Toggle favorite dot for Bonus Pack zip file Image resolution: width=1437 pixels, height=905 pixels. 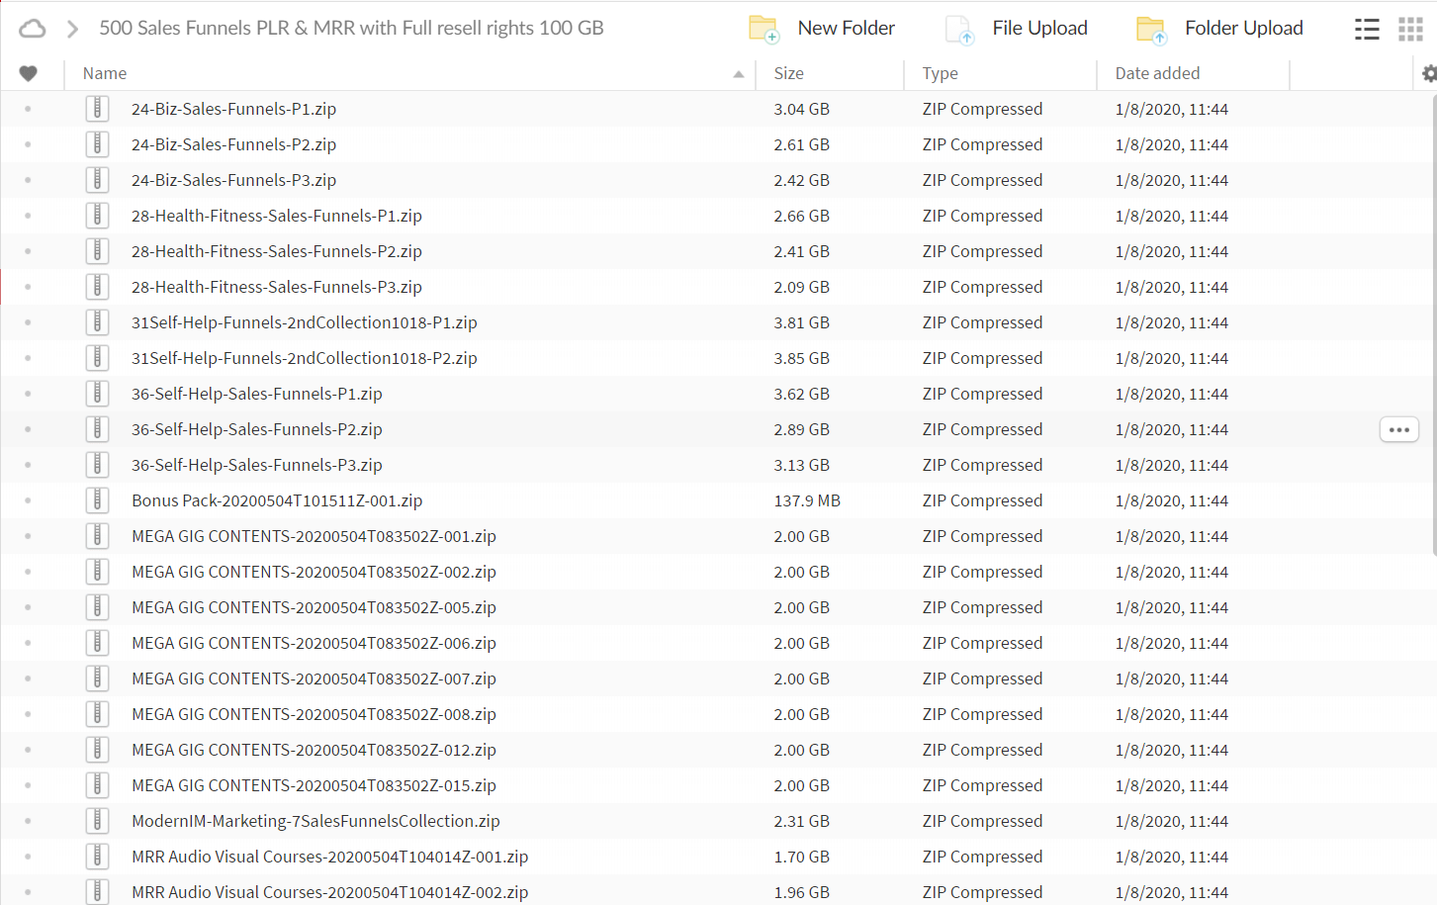(28, 500)
